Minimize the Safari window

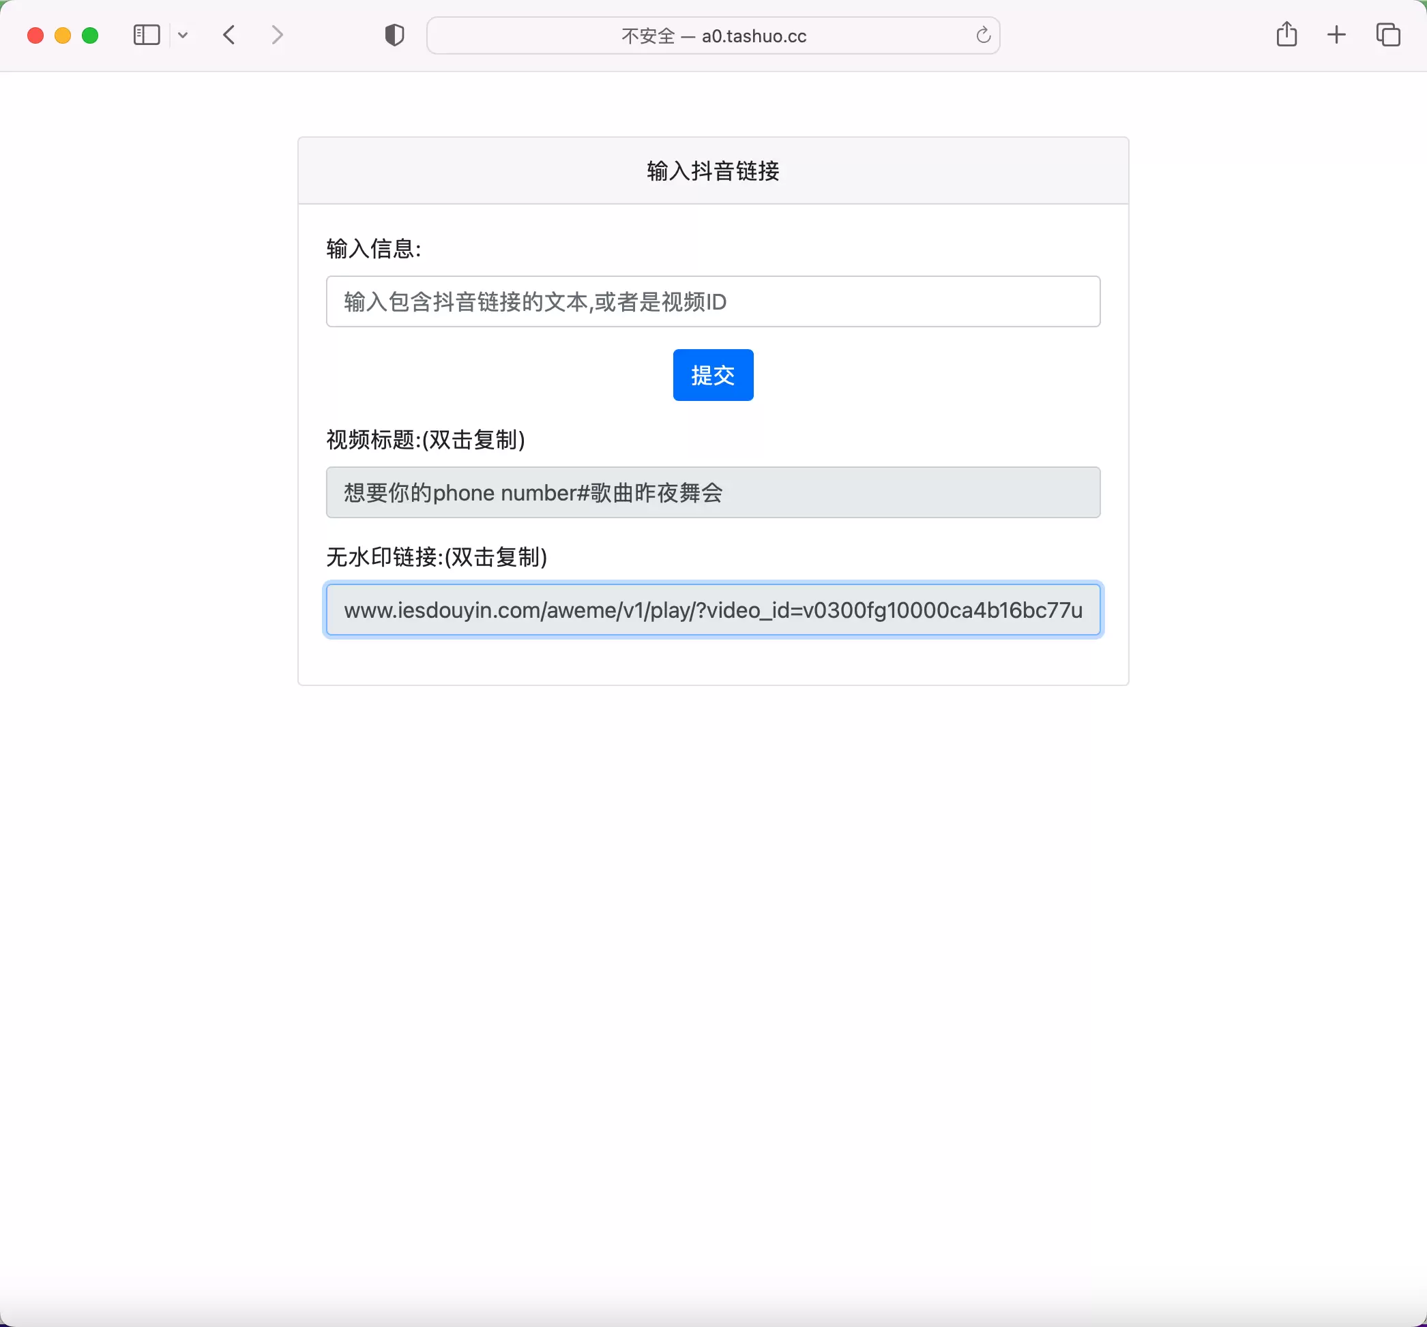tap(63, 35)
